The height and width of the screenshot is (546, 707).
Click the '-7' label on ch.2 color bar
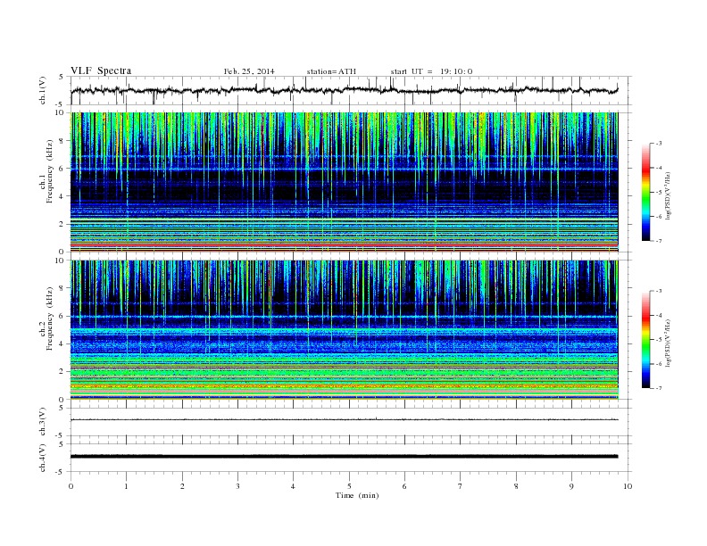tap(658, 388)
